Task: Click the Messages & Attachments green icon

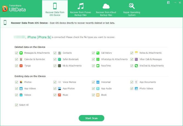Action: coord(21,53)
